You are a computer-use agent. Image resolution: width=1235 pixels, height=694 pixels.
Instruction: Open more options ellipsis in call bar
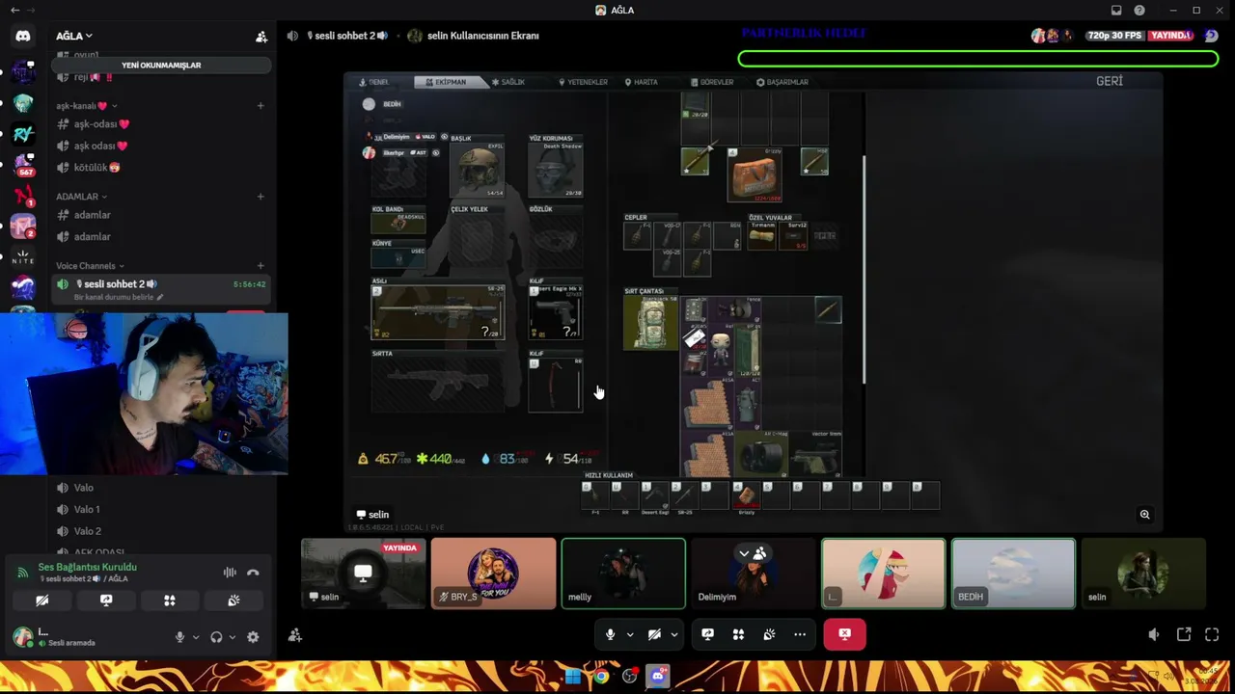click(x=800, y=634)
